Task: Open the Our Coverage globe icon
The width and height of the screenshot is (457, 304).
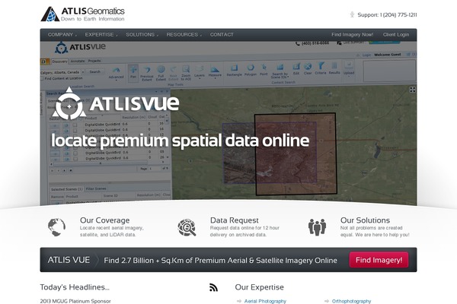Action: pyautogui.click(x=56, y=227)
